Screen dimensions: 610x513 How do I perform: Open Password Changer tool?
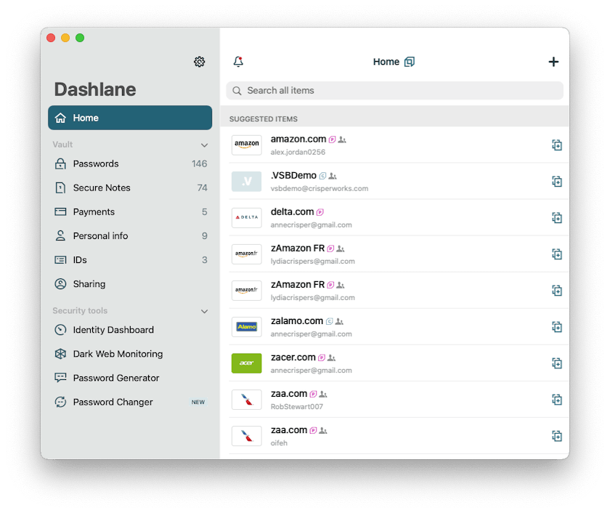113,403
